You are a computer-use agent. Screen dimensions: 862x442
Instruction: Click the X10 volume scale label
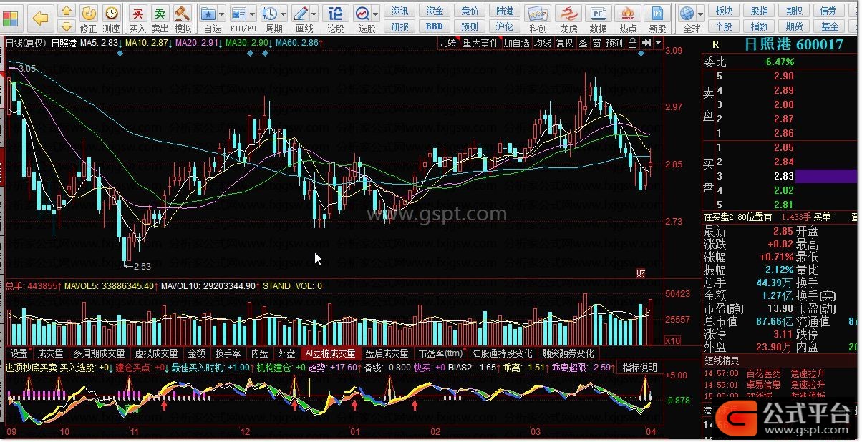[673, 340]
